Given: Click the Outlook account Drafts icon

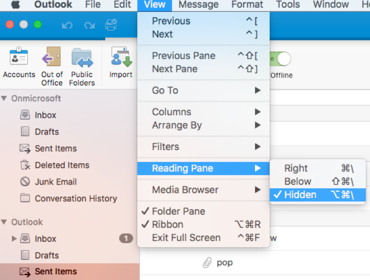Looking at the screenshot, I should coord(25,255).
